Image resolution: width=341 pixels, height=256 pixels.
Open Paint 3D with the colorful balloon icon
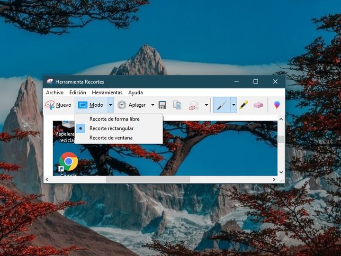pyautogui.click(x=277, y=105)
